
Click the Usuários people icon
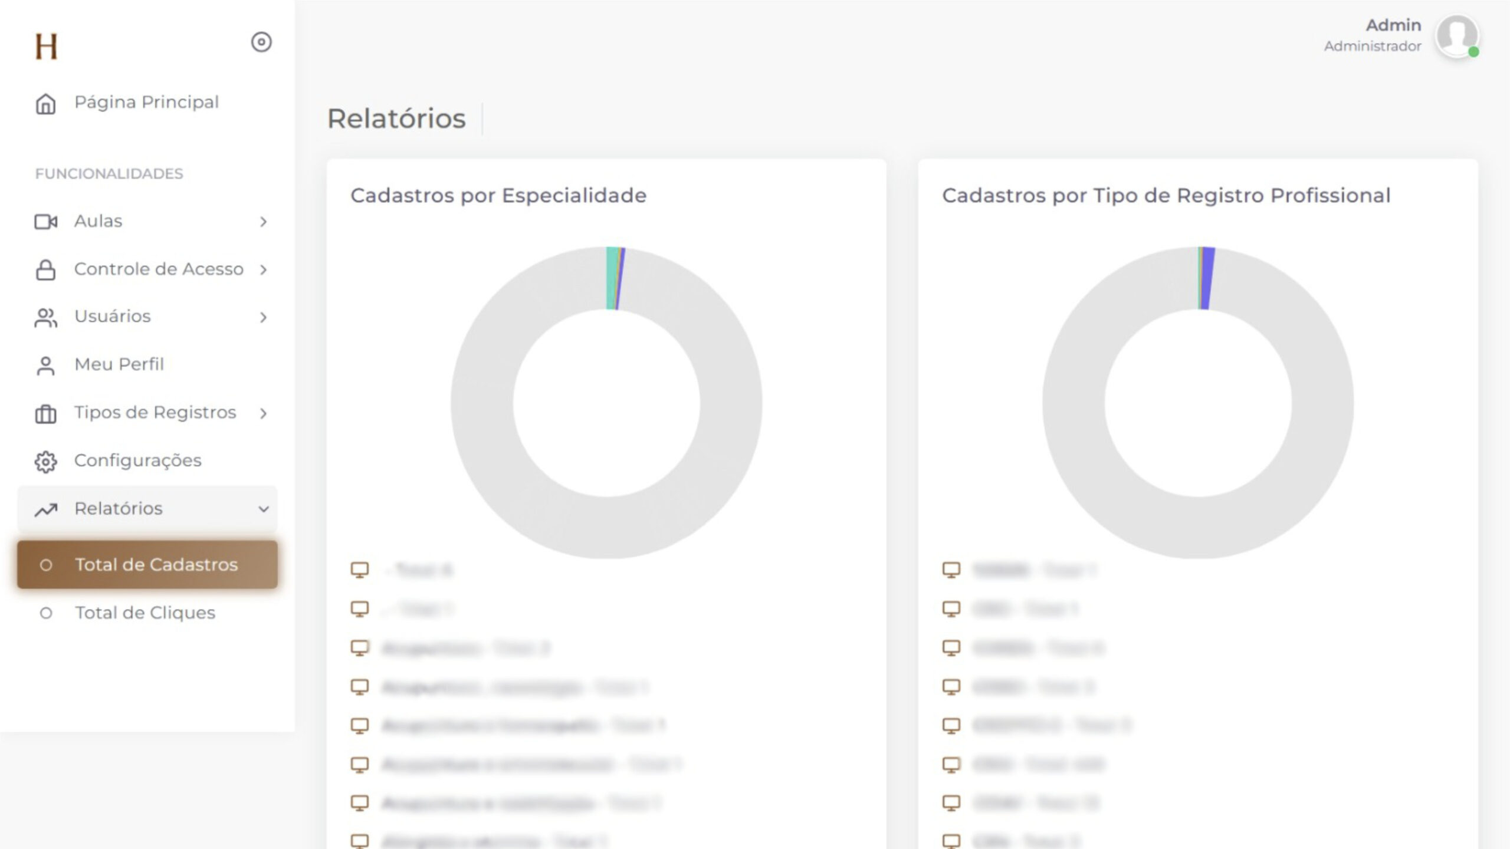[45, 317]
